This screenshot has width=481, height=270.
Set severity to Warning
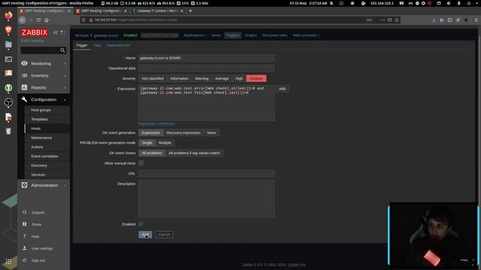click(x=201, y=79)
